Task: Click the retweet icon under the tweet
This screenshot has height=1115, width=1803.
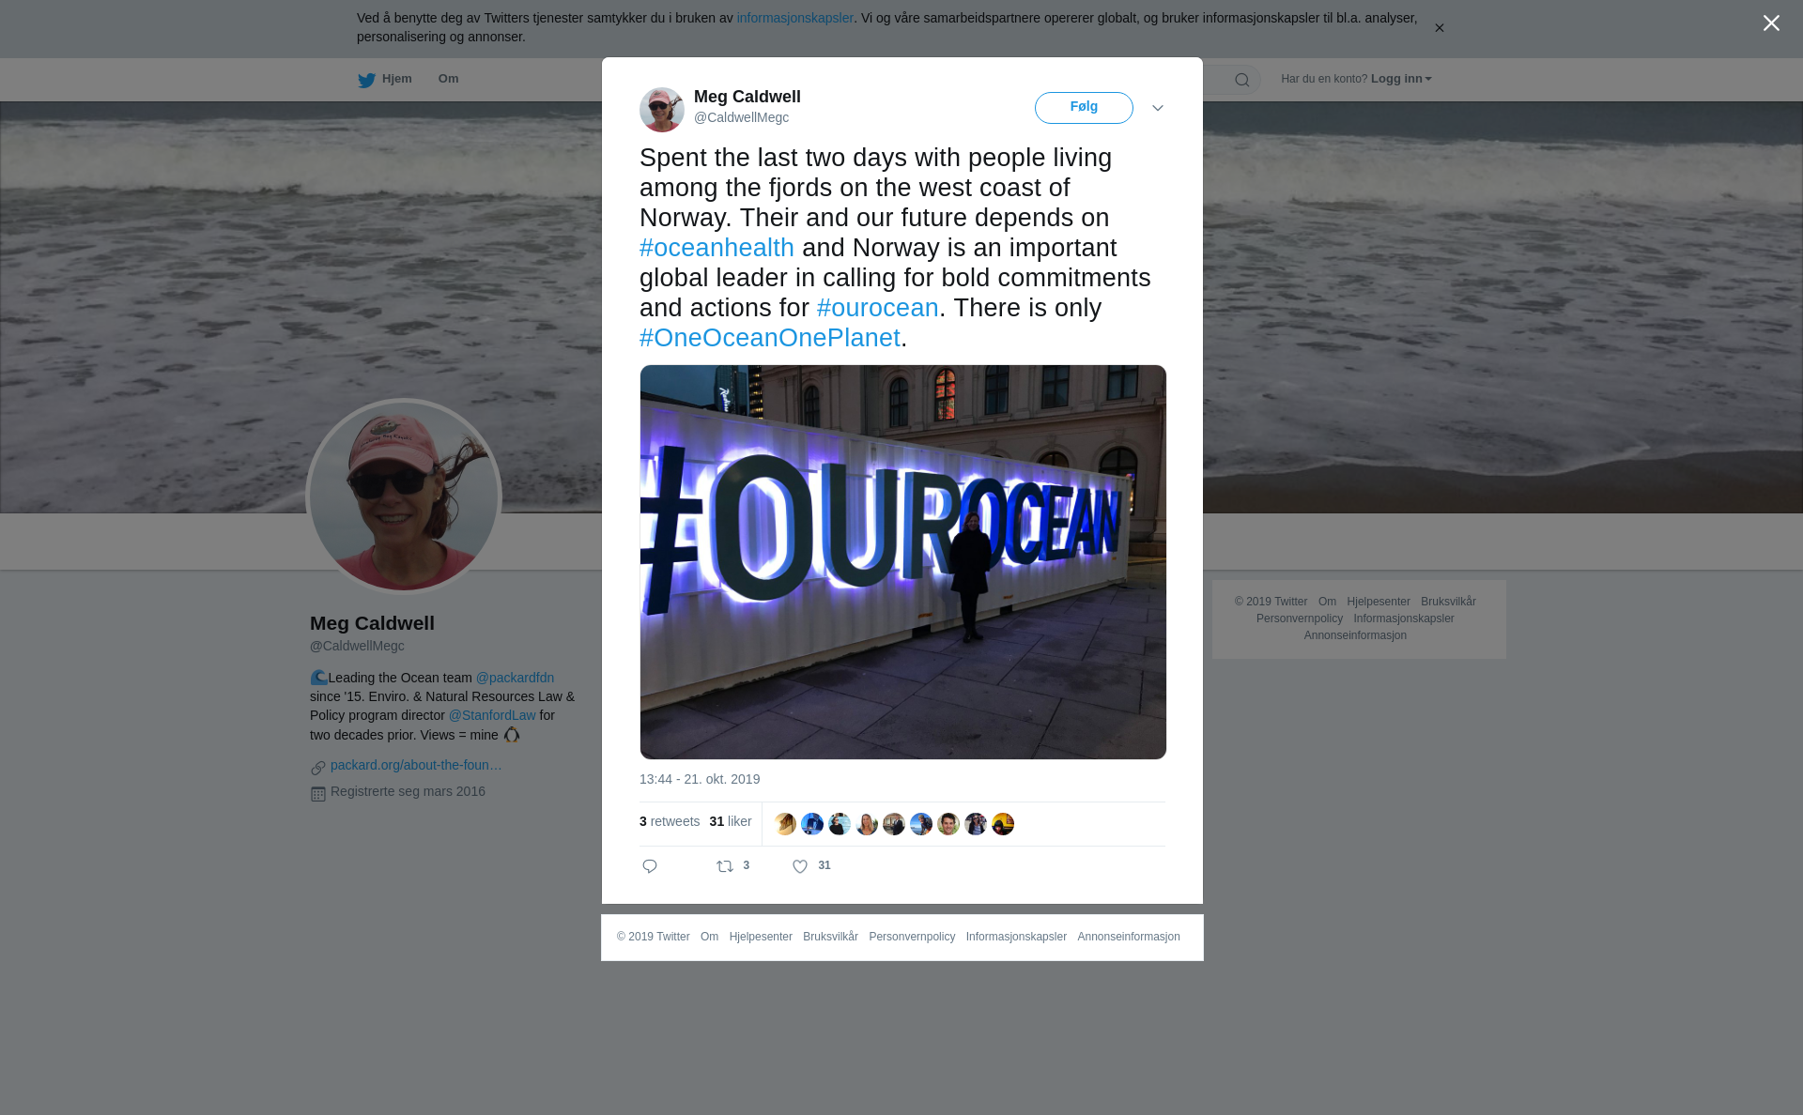Action: tap(725, 866)
